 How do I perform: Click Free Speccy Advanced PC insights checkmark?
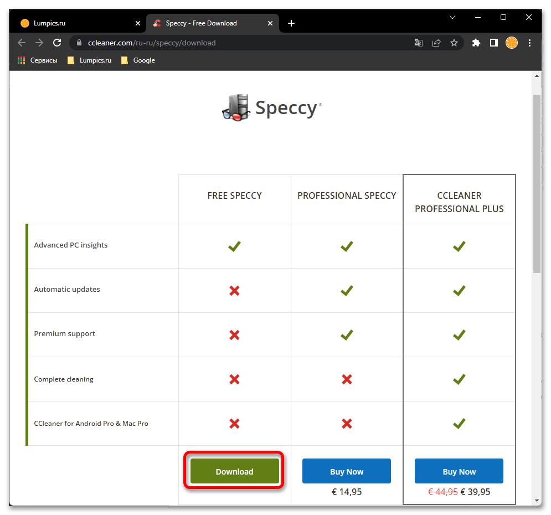pyautogui.click(x=234, y=246)
